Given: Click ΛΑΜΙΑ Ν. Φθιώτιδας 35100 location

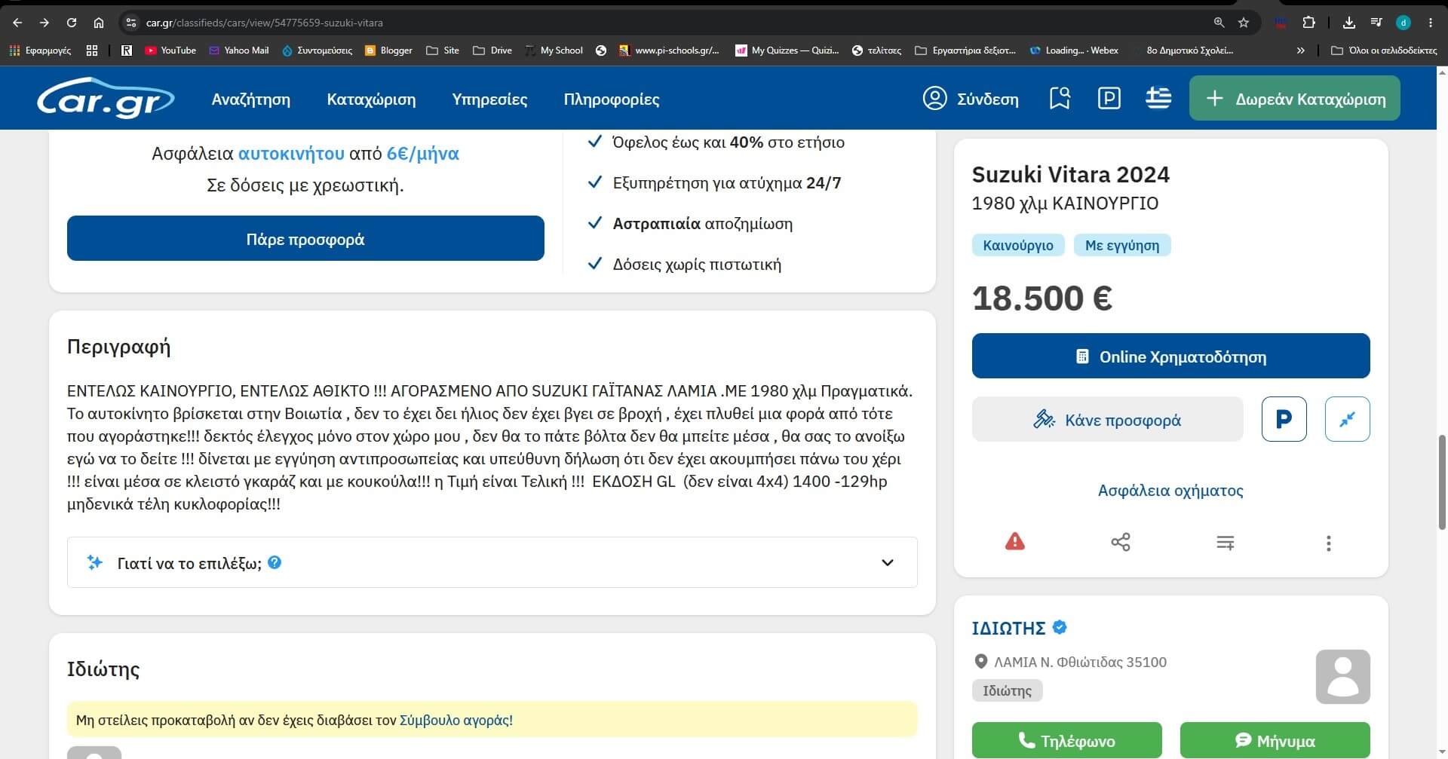Looking at the screenshot, I should coord(1080,662).
